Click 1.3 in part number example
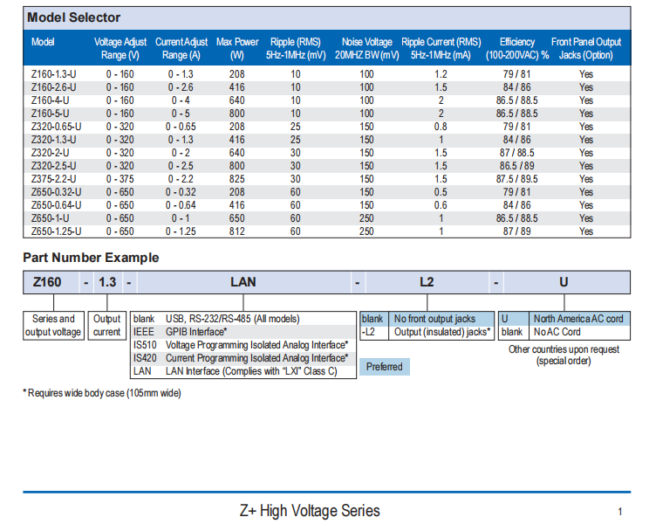656x524 pixels. 107,282
